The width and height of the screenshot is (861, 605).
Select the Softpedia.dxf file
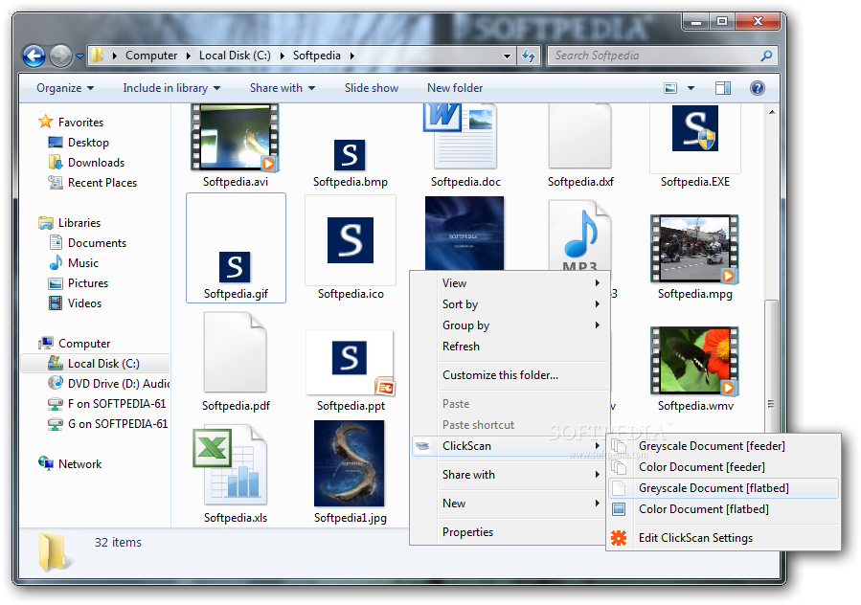coord(579,146)
